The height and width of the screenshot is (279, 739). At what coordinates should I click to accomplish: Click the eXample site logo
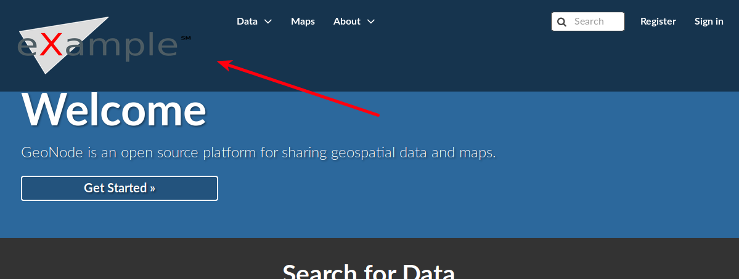pos(104,45)
